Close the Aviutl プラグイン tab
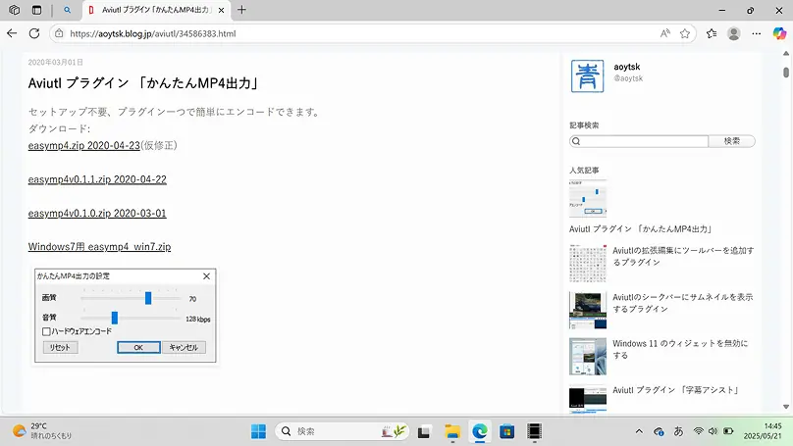This screenshot has height=446, width=793. pyautogui.click(x=221, y=10)
